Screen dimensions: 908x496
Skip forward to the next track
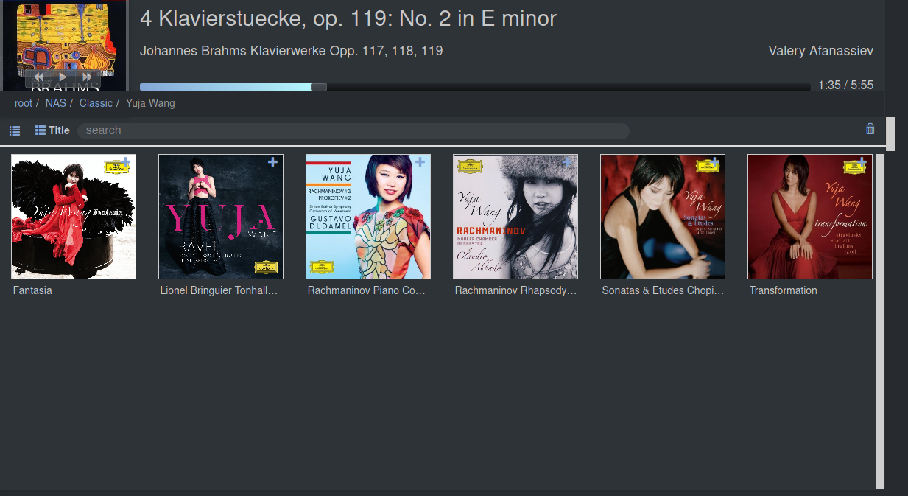[x=87, y=77]
